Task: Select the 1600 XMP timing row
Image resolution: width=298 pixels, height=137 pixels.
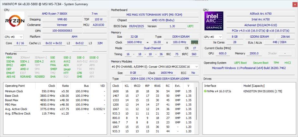Action: coord(152,91)
